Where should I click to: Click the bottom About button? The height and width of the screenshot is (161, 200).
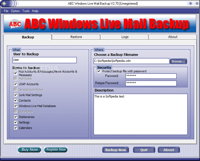pos(169,150)
